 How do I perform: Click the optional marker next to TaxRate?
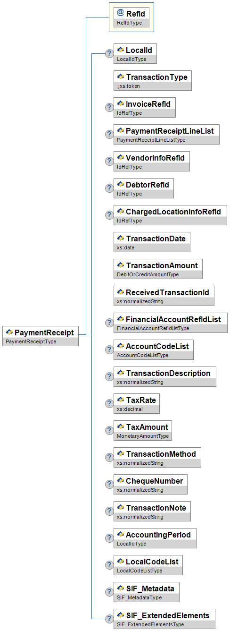[x=109, y=403]
